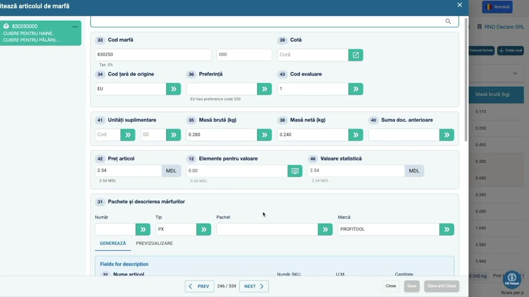The height and width of the screenshot is (297, 529).
Task: Click the Marcă field containing PROFITOOL
Action: [388, 229]
